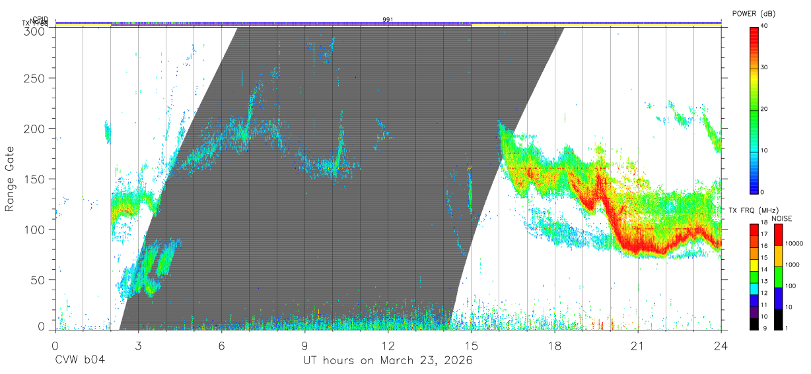Click the NOISE legend value "1000"

tap(791, 265)
